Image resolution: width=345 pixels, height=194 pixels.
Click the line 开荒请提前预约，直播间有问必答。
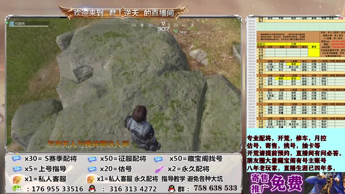[x=295, y=153]
